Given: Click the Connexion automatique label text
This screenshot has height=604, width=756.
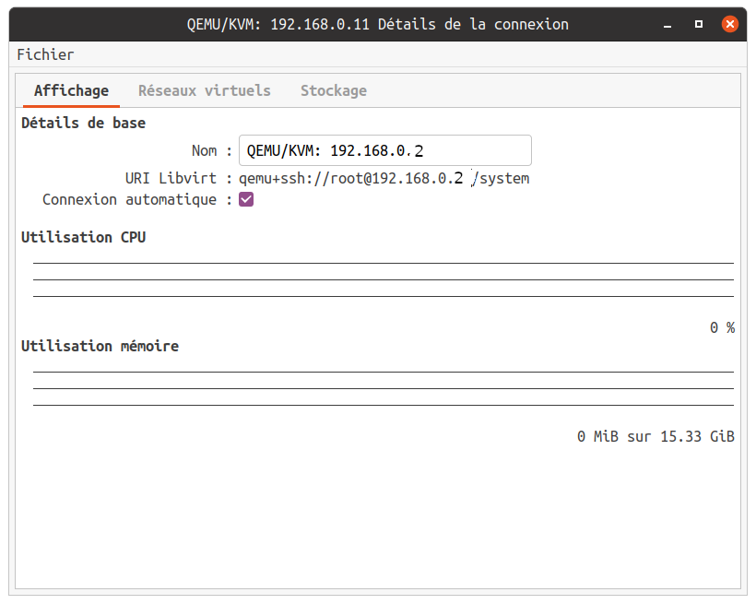Looking at the screenshot, I should coord(129,199).
